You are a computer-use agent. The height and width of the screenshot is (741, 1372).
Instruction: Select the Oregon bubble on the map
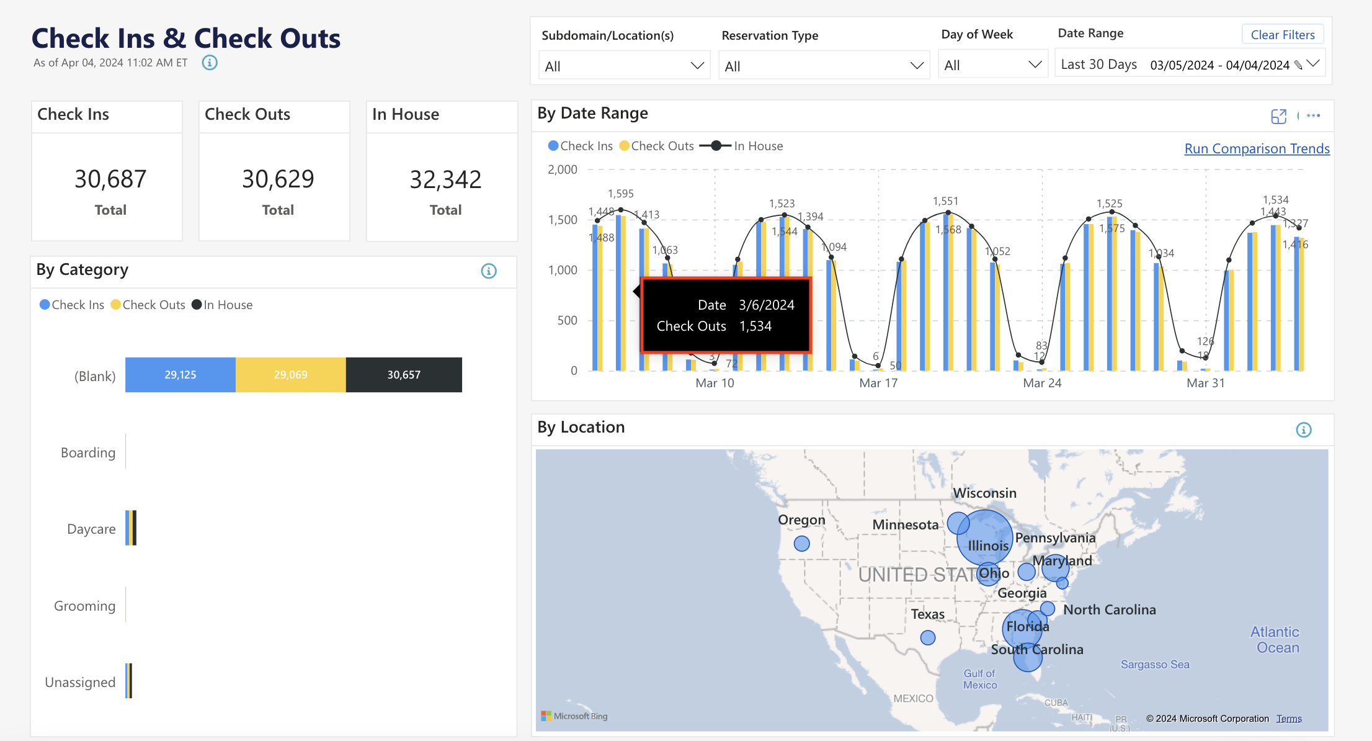(802, 544)
